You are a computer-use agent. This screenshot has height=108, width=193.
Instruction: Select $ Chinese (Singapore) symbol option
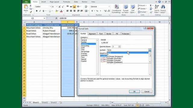115,57
